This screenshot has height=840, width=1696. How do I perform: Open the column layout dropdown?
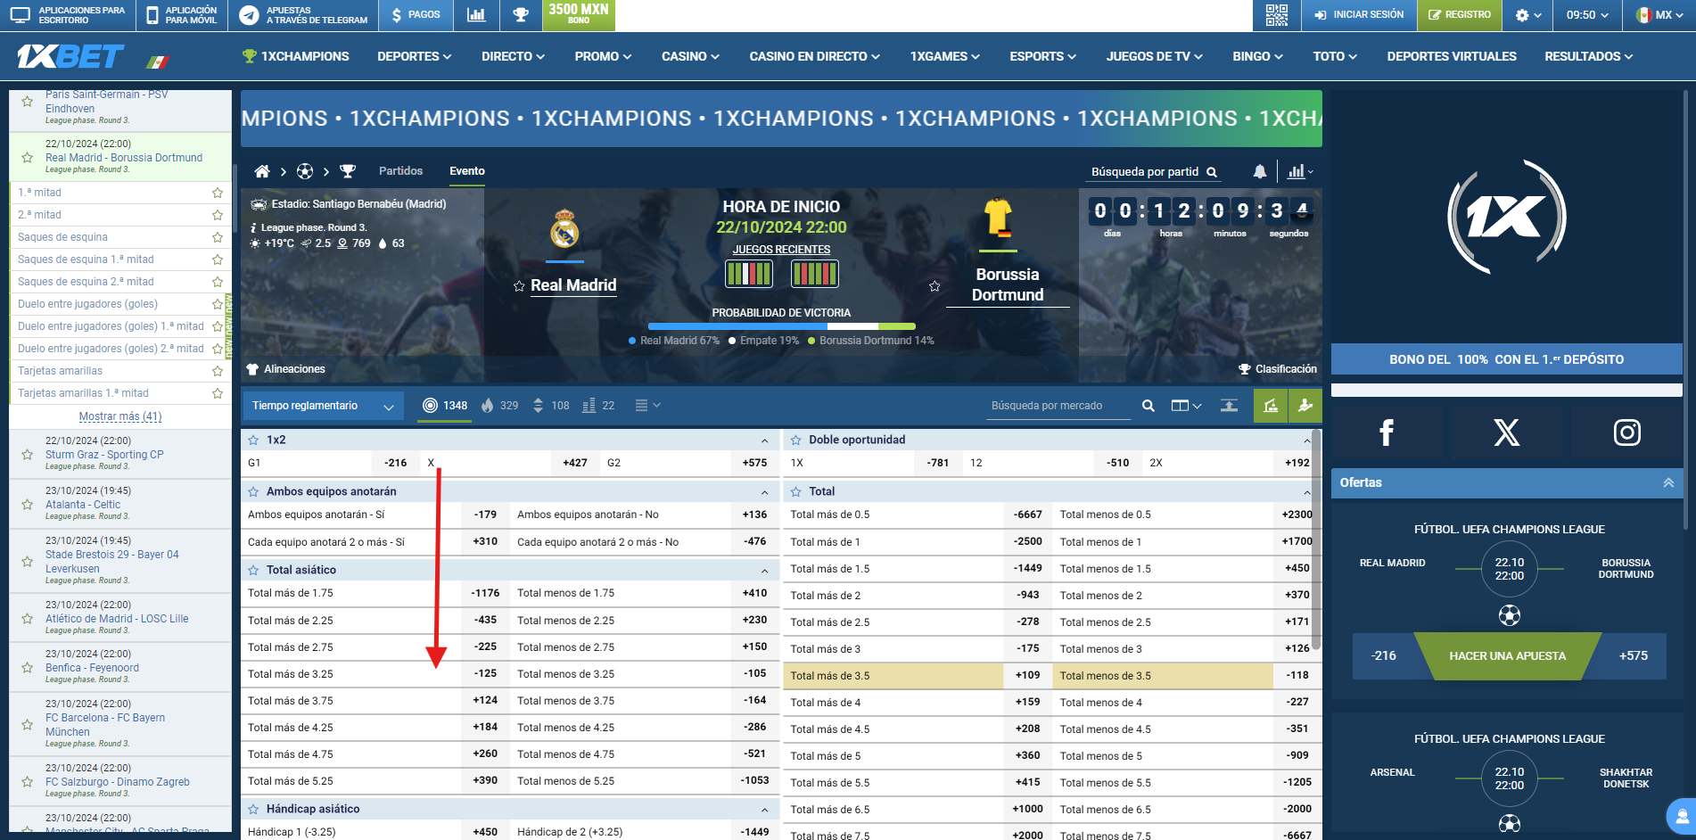(1186, 406)
